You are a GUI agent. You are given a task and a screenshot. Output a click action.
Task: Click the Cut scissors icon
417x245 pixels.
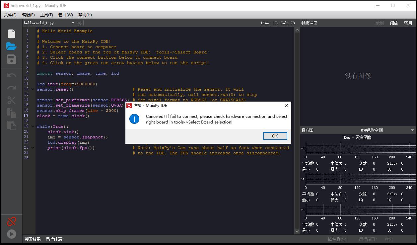(x=12, y=100)
